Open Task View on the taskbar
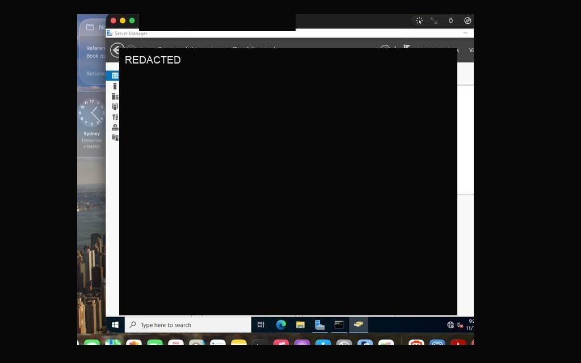This screenshot has width=581, height=363. 261,325
